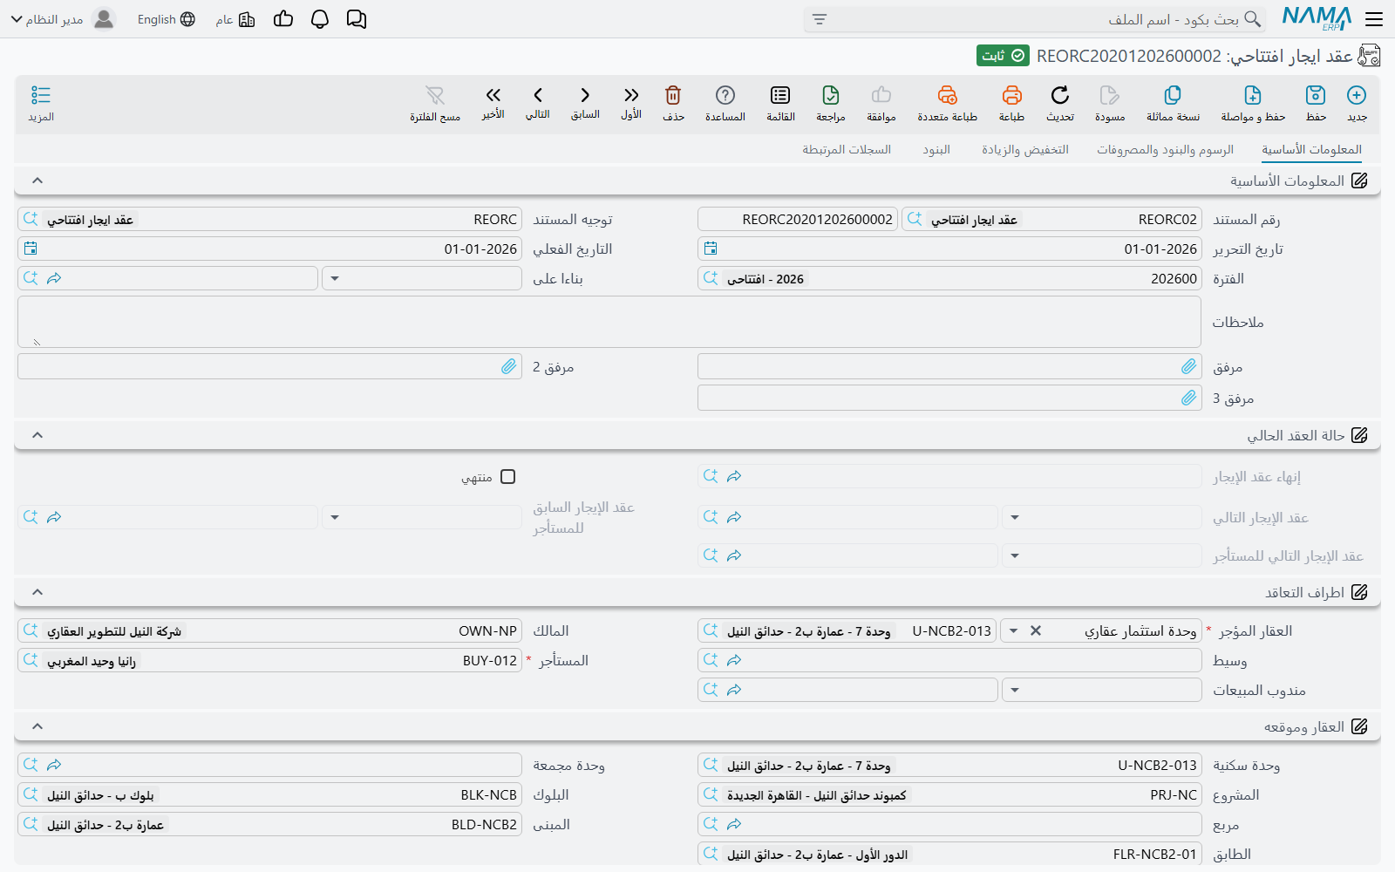This screenshot has height=872, width=1395.
Task: Clear the العقار المؤجر type with X
Action: (1036, 630)
